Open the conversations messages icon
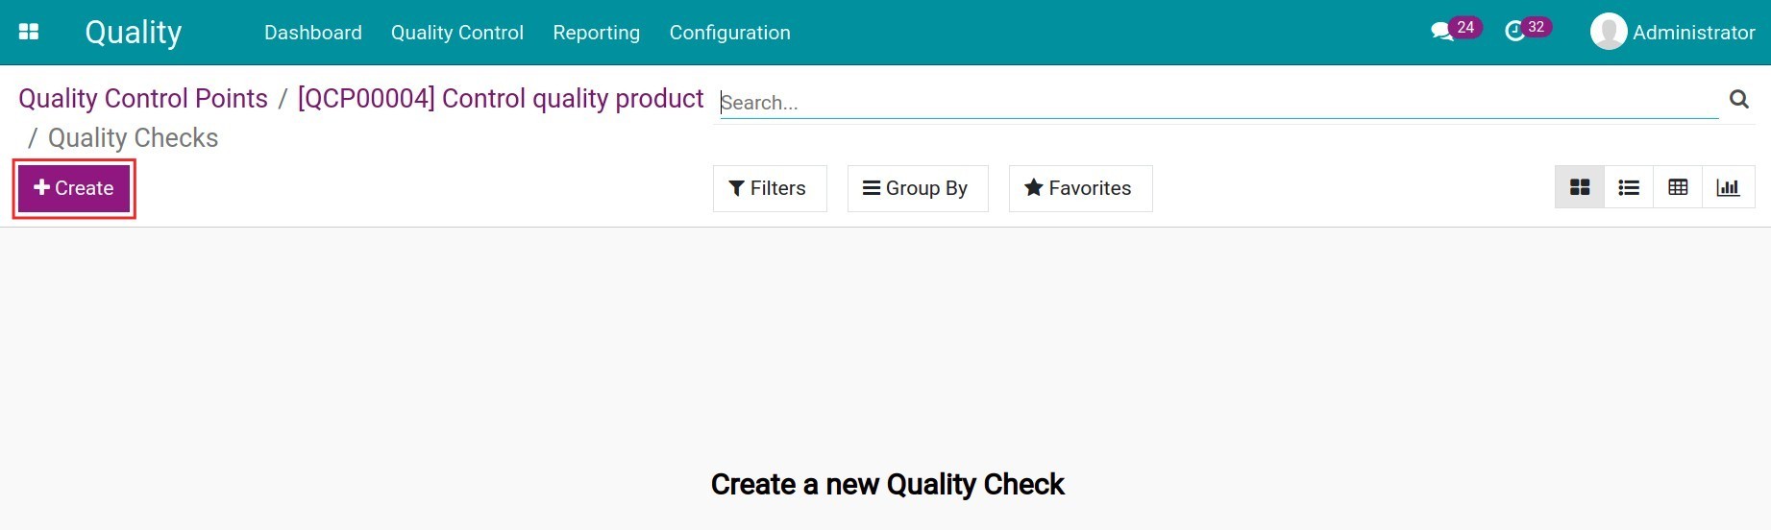The height and width of the screenshot is (530, 1771). point(1441,32)
